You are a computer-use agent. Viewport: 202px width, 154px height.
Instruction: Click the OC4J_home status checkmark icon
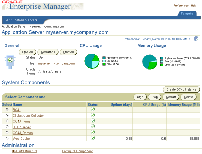click(x=93, y=120)
